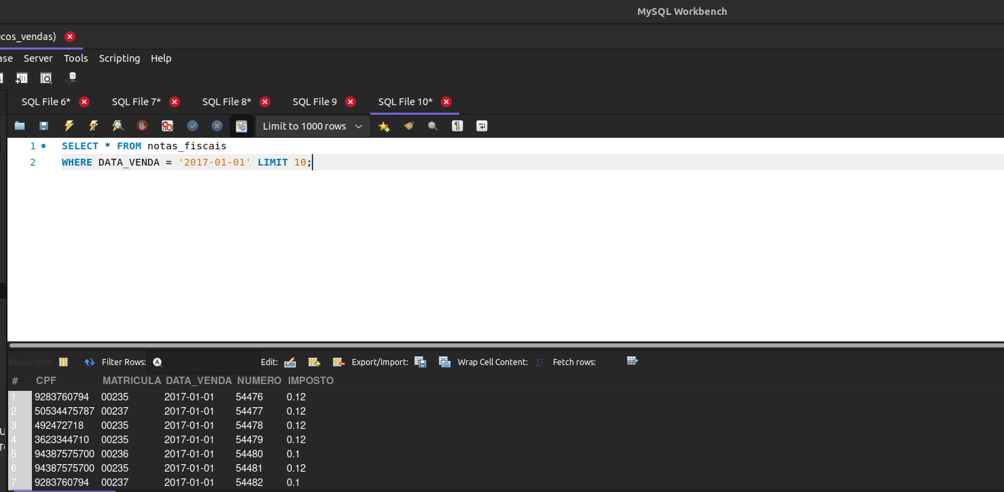This screenshot has height=492, width=1004.
Task: Switch to the SQL File 8* tab
Action: click(x=226, y=102)
